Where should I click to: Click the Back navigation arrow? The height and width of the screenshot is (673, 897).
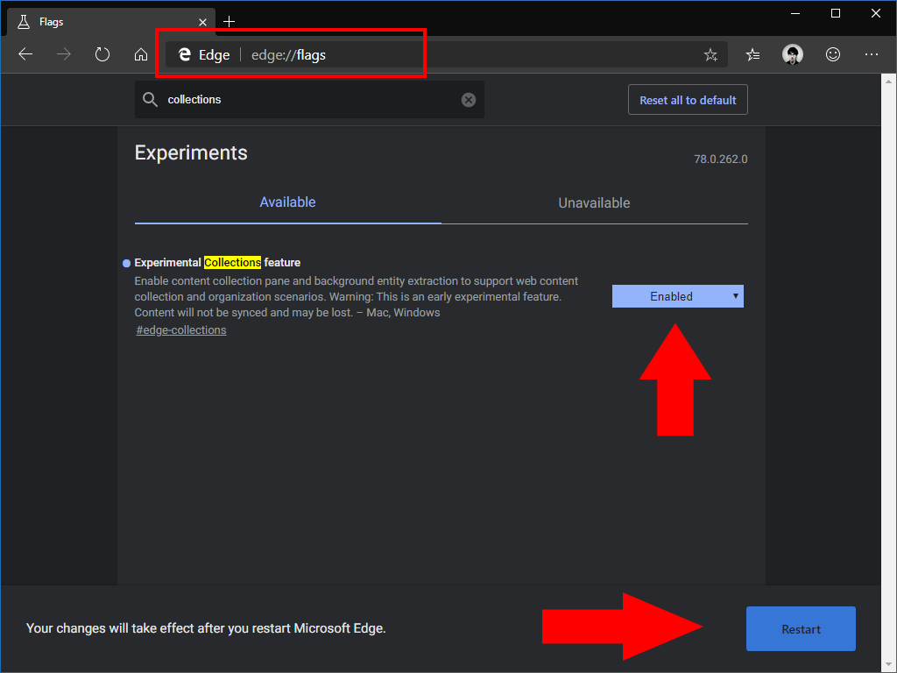pos(25,54)
